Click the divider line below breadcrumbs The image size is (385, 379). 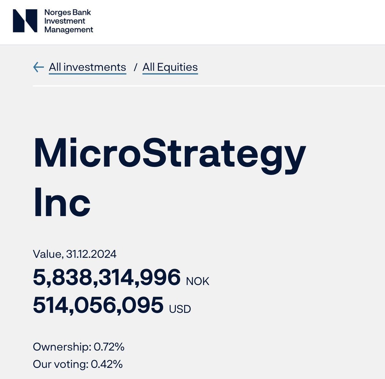point(209,86)
